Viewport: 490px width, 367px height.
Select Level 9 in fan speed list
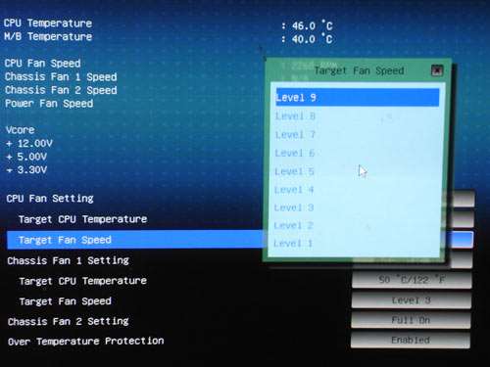click(x=358, y=97)
